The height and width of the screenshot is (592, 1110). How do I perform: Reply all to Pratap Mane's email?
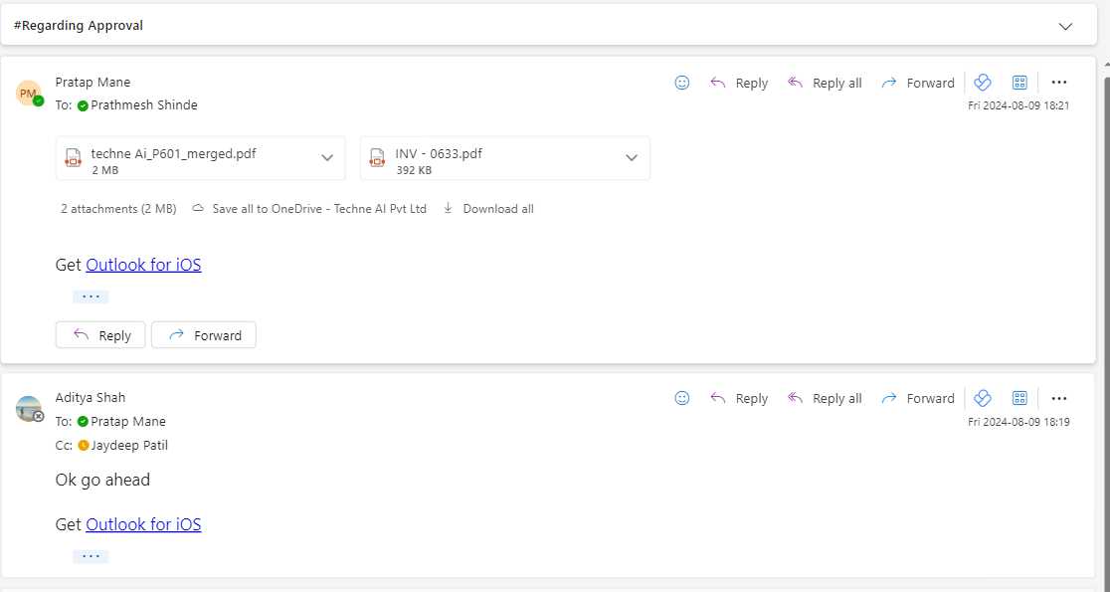coord(825,83)
